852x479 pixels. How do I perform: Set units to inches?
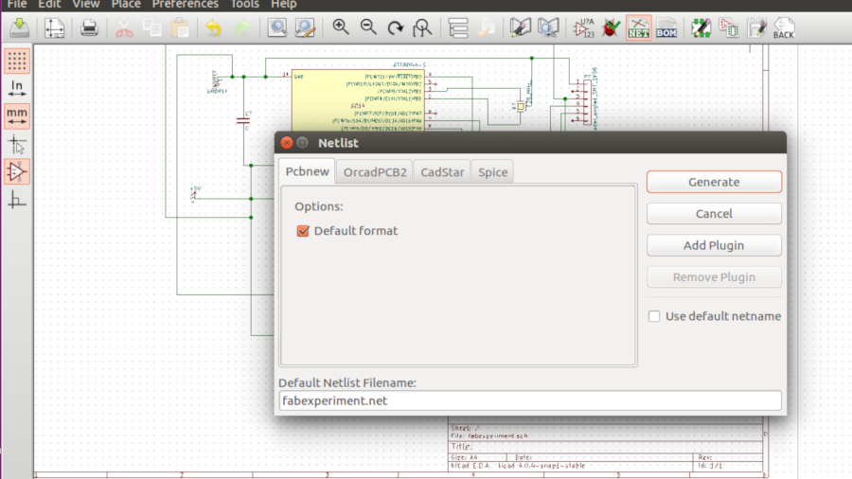click(17, 88)
